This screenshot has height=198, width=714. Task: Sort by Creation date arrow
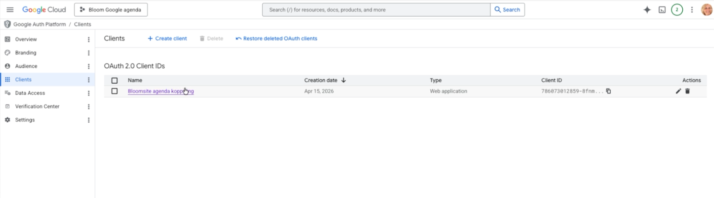[343, 80]
